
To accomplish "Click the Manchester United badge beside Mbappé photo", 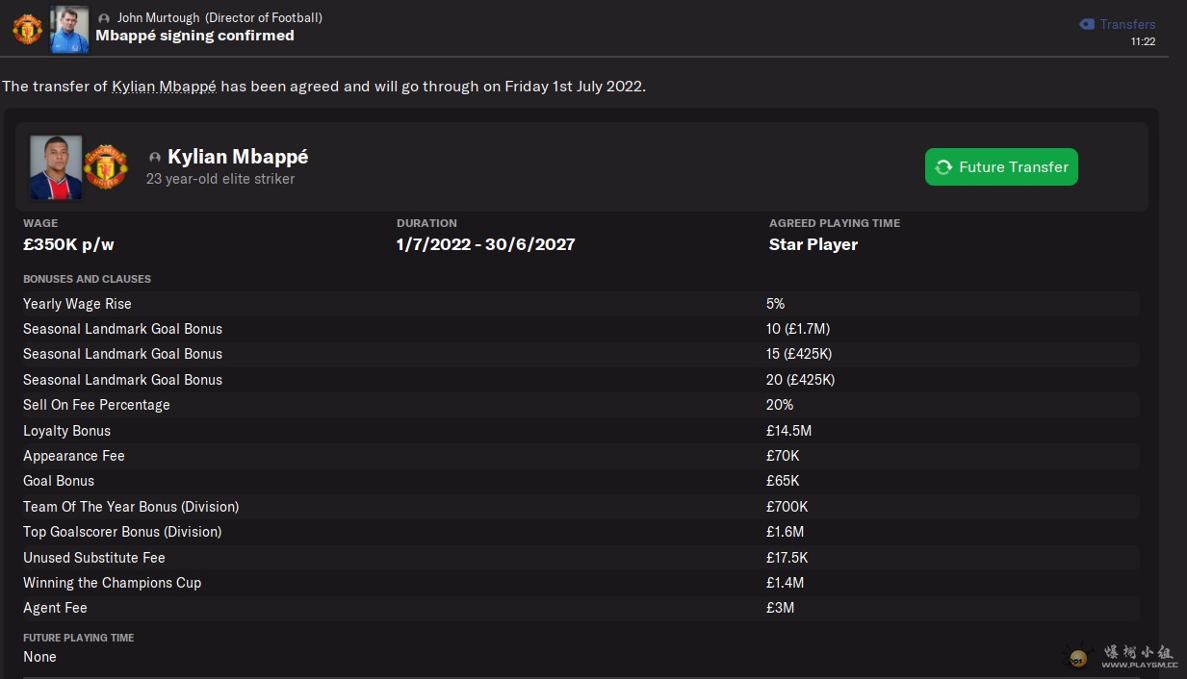I will [x=105, y=166].
